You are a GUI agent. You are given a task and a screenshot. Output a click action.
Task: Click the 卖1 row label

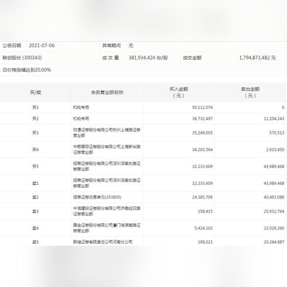(x=35, y=183)
